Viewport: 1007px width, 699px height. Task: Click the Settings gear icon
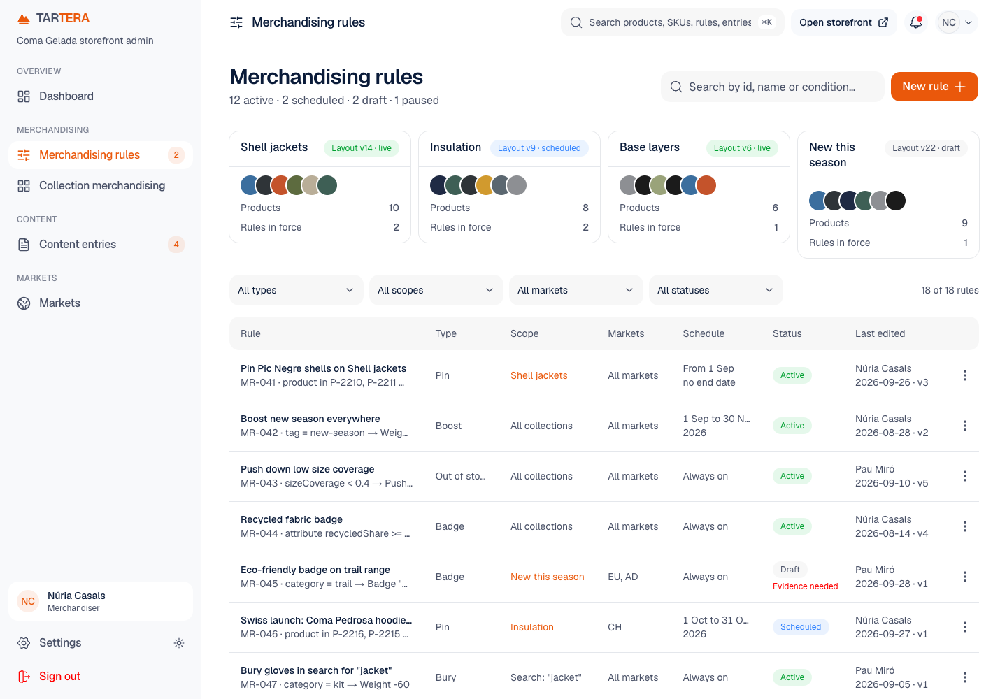pos(24,643)
